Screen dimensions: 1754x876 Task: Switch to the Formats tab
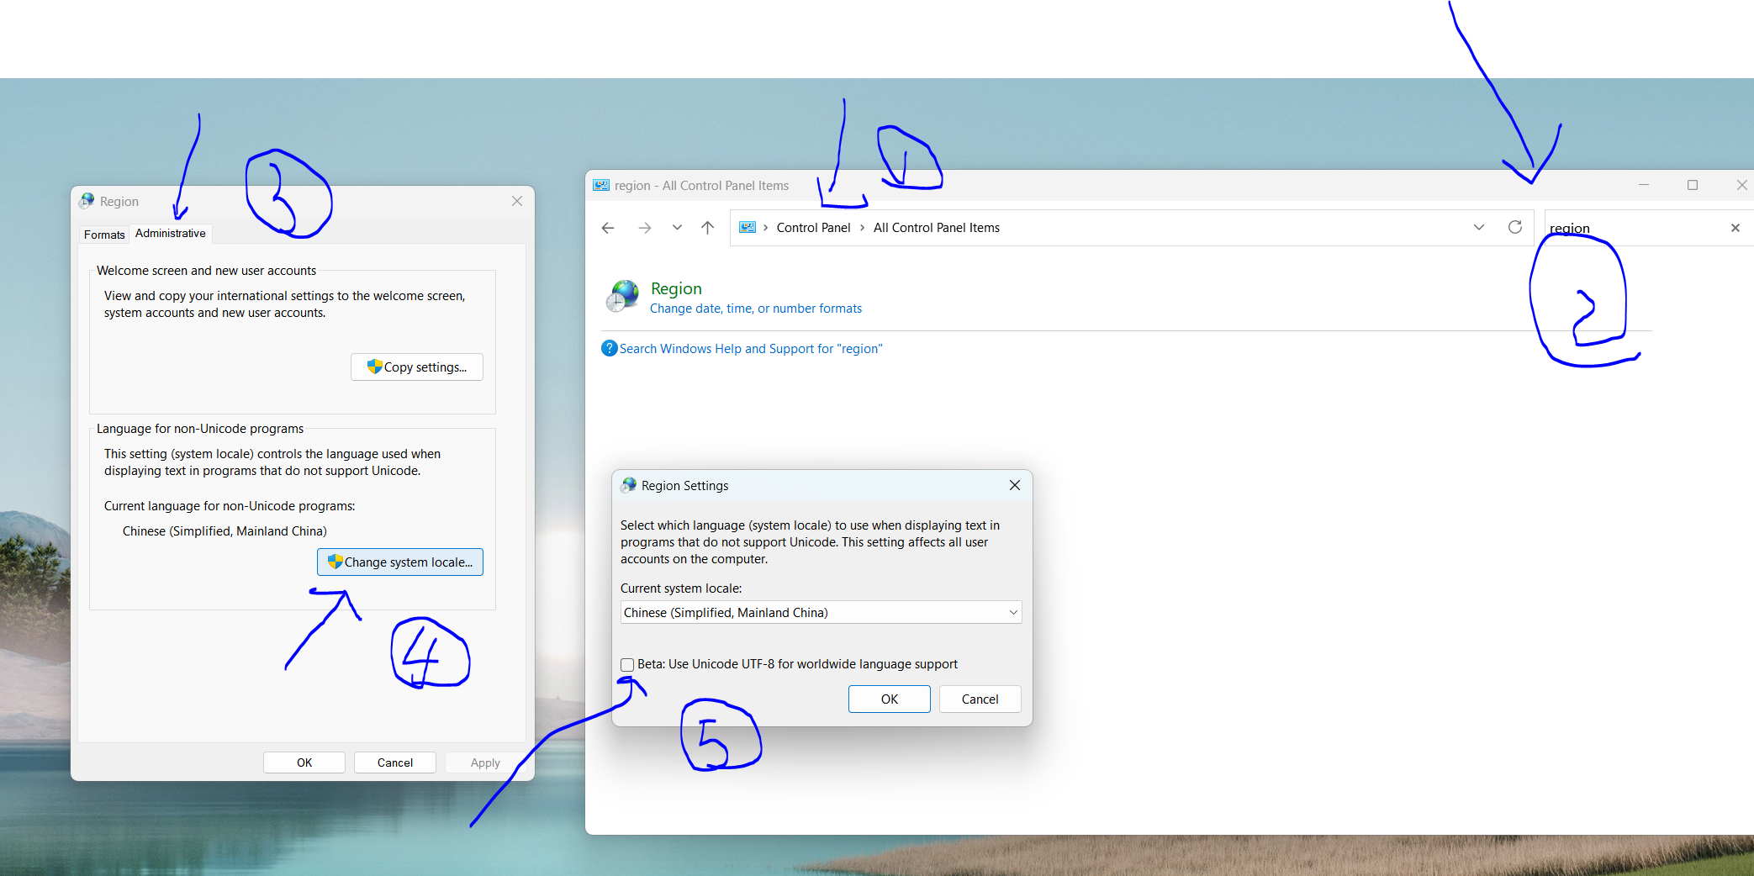coord(103,234)
